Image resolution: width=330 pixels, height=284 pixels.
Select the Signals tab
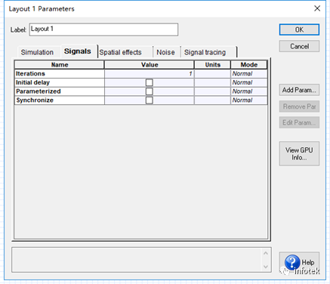(x=78, y=51)
